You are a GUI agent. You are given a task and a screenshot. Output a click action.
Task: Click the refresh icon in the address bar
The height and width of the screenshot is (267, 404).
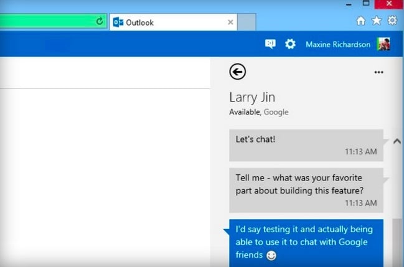point(99,22)
